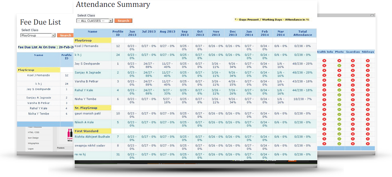Screen dimensions: 392x177
Task: Click red X under Health Info, last row
Action: click(x=324, y=144)
